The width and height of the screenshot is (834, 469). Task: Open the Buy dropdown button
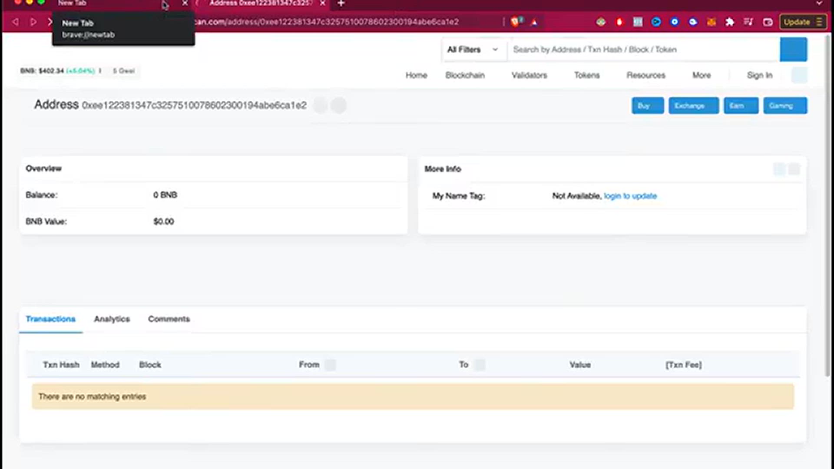click(648, 106)
